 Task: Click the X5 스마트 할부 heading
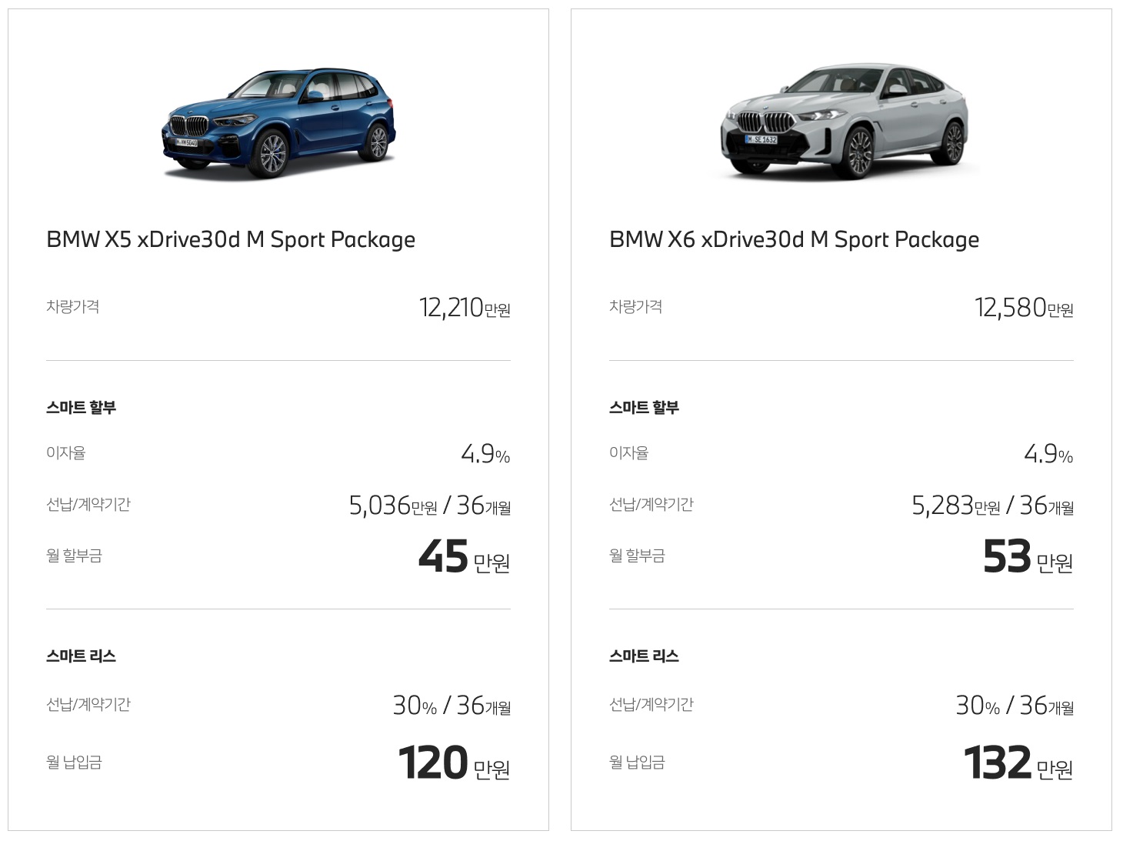pyautogui.click(x=81, y=408)
